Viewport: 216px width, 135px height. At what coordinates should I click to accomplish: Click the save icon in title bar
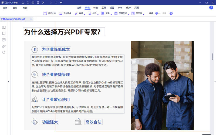click(x=28, y=2)
